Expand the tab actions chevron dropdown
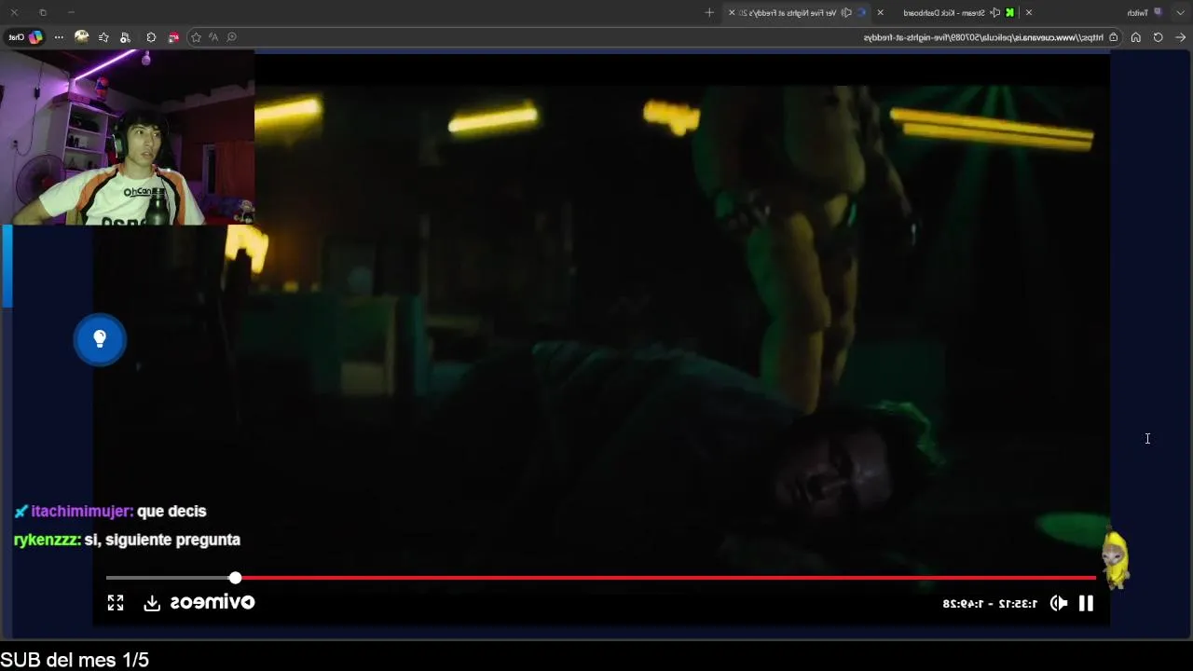Viewport: 1193px width, 671px height. pyautogui.click(x=1180, y=12)
